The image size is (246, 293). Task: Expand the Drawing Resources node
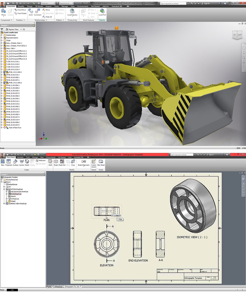click(x=2, y=180)
